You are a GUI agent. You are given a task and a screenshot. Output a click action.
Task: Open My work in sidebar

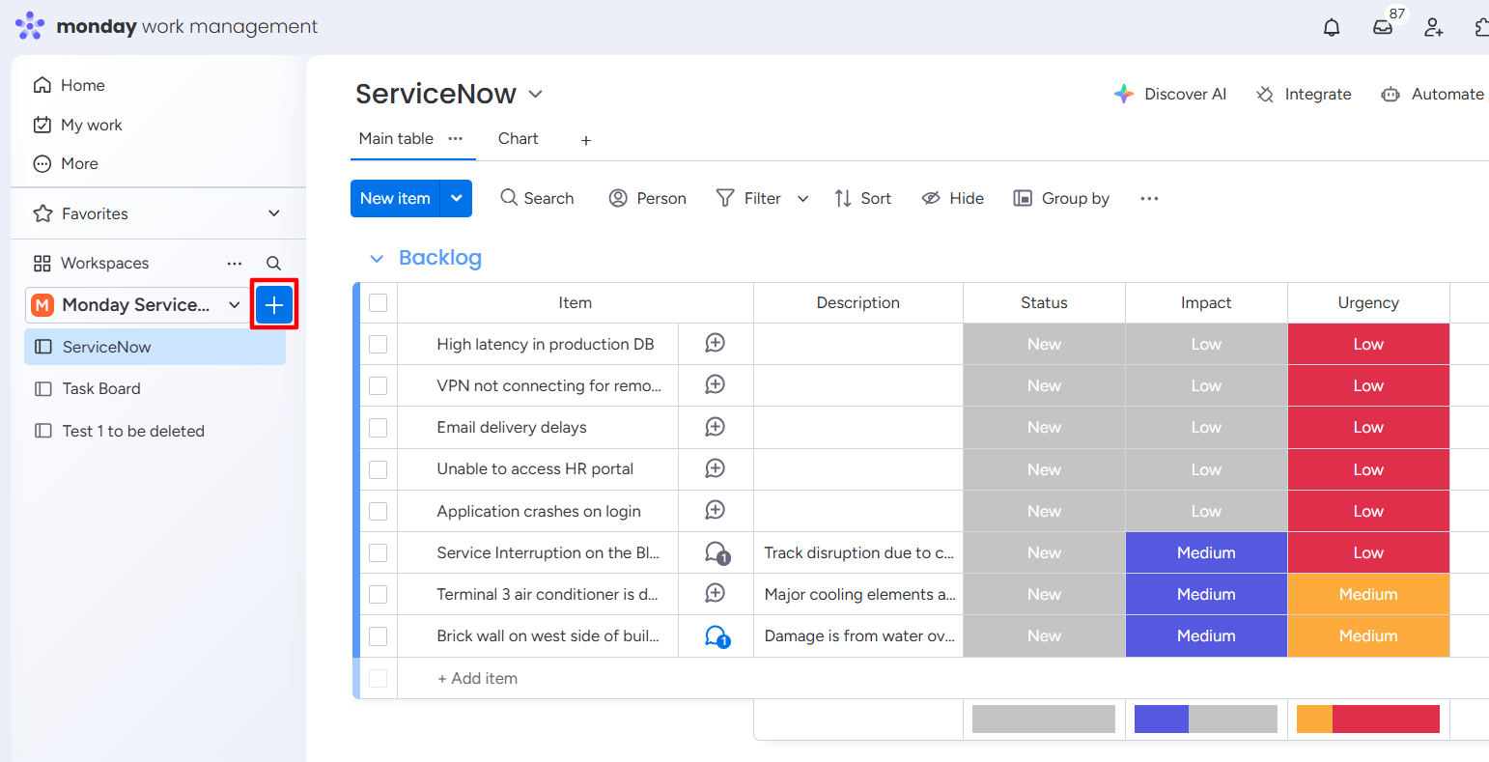pos(78,125)
